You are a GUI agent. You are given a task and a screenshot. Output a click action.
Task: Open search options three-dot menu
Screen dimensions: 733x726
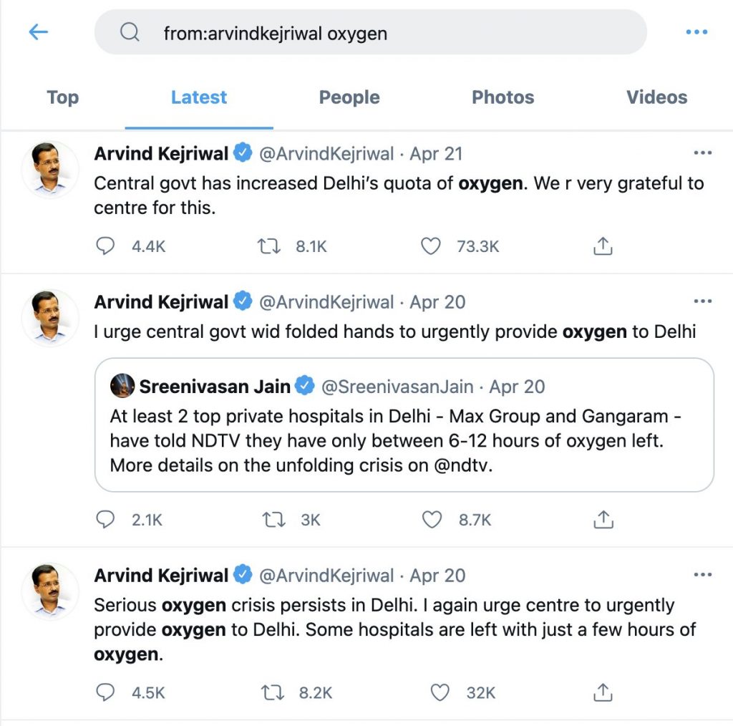click(x=696, y=32)
